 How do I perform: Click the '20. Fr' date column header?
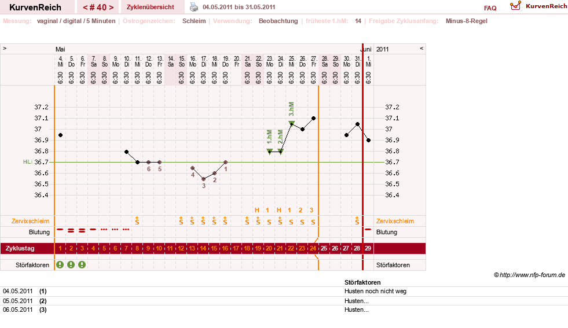(x=237, y=61)
